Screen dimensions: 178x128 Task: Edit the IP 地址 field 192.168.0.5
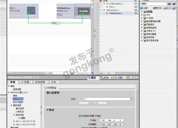tap(112, 120)
